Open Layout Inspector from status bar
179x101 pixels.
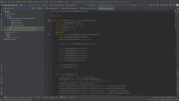159,97
